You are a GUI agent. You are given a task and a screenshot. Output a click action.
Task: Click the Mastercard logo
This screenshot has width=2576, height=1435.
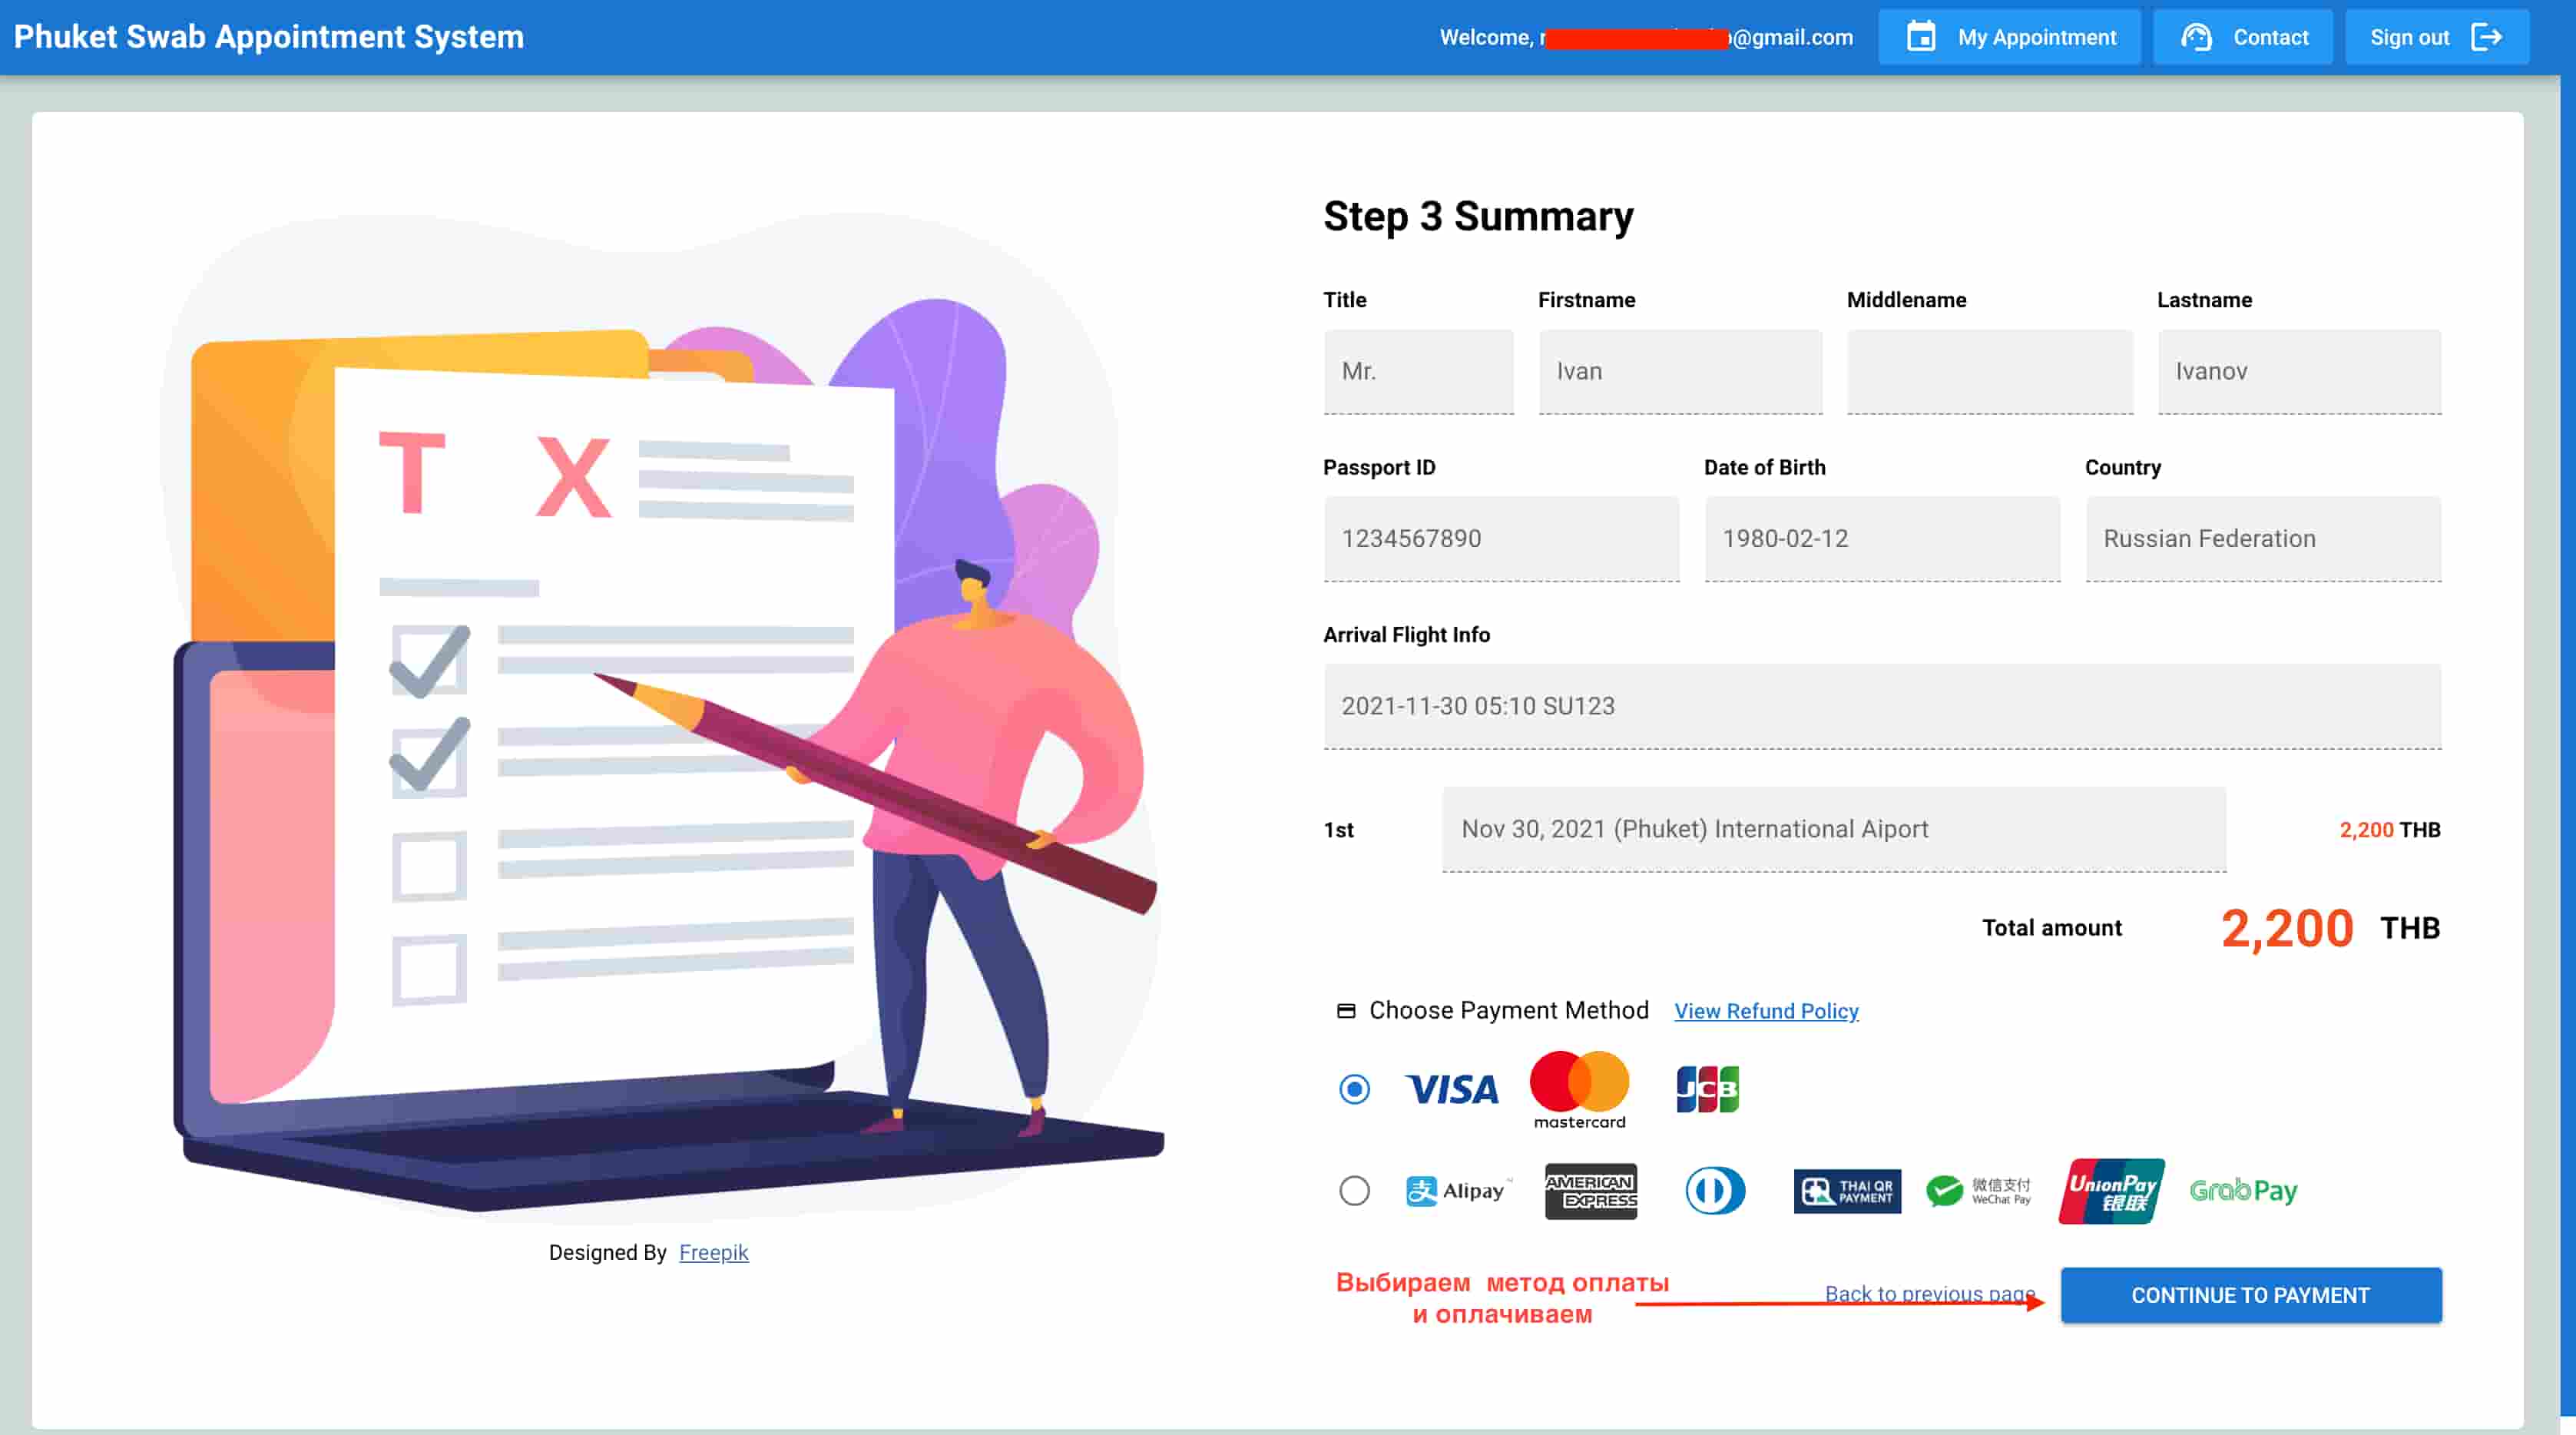point(1579,1089)
